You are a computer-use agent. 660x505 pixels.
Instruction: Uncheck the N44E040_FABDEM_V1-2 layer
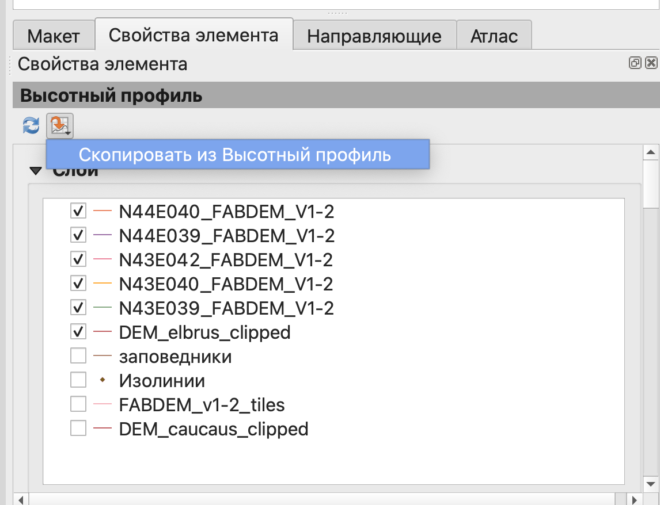click(78, 211)
